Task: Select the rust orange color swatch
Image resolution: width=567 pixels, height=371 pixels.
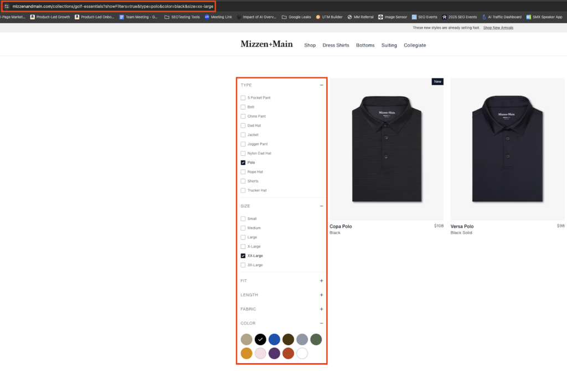Action: point(288,353)
